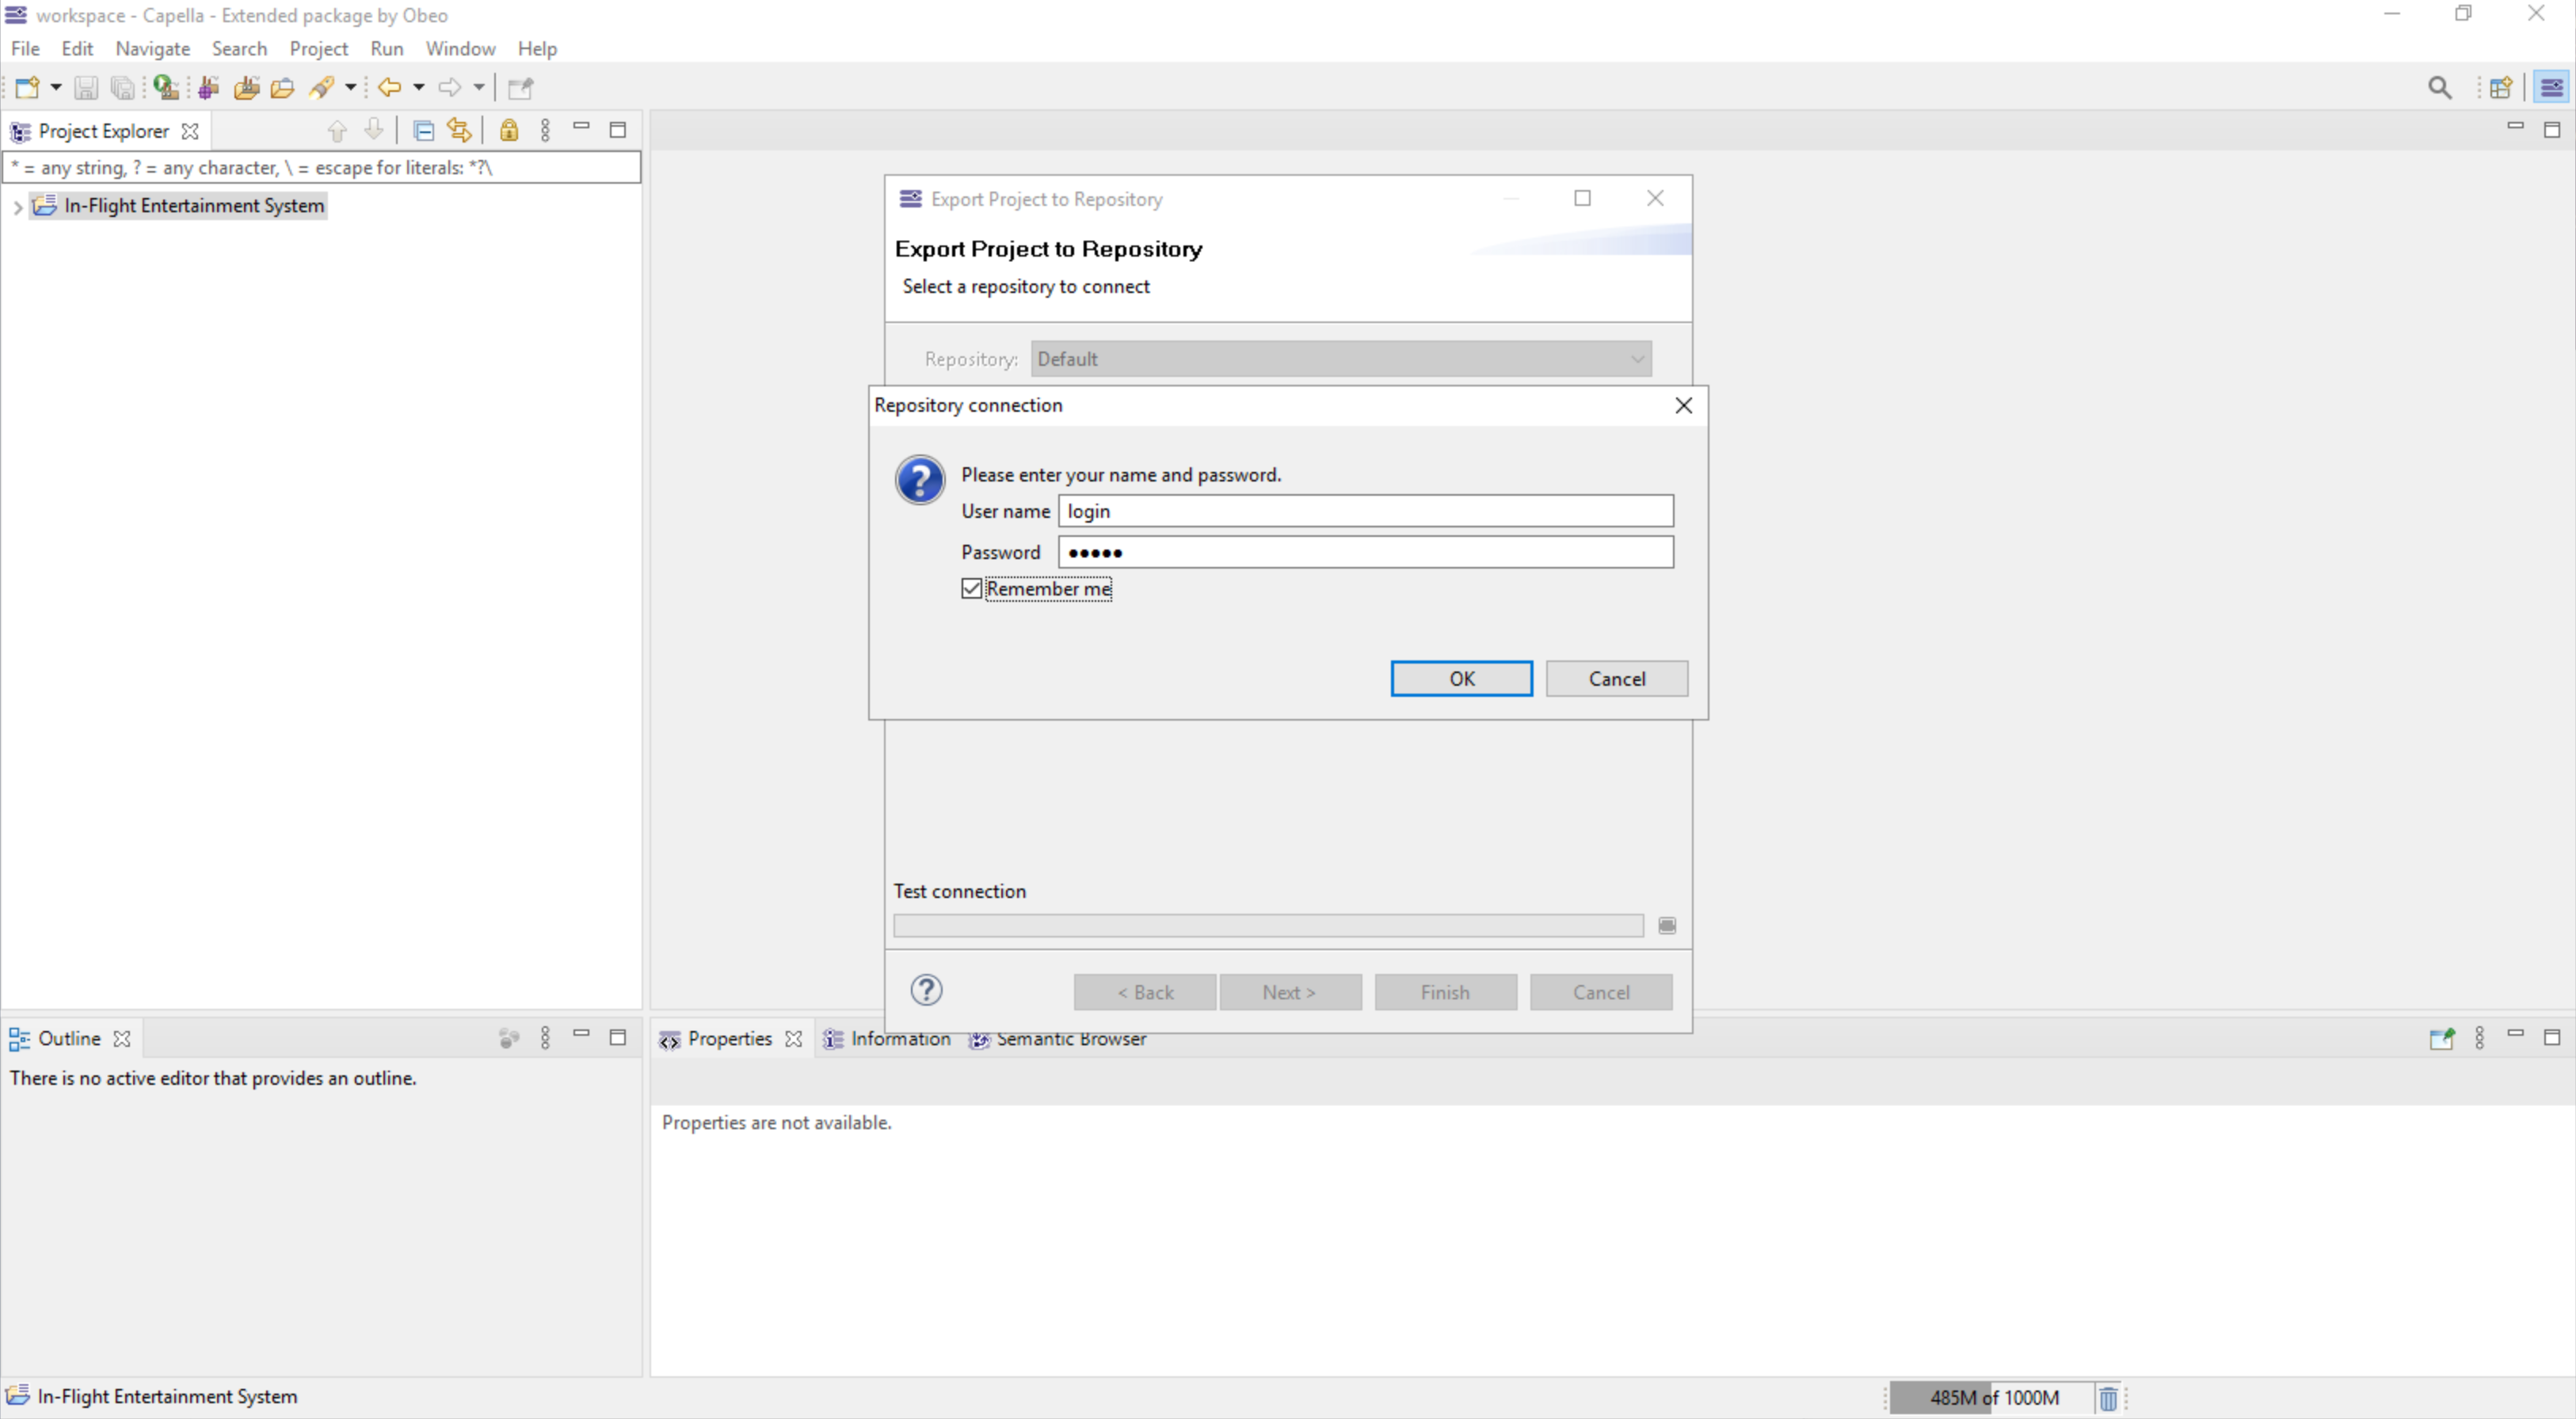Switch to the Properties tab
Viewport: 2576px width, 1419px height.
click(x=729, y=1038)
